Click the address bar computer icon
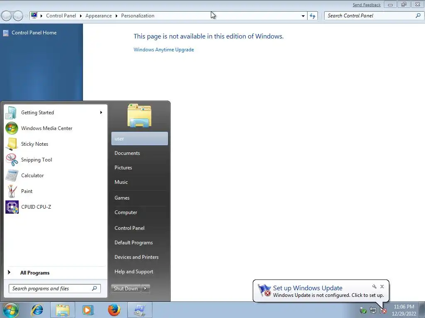This screenshot has width=425, height=318. click(x=34, y=15)
